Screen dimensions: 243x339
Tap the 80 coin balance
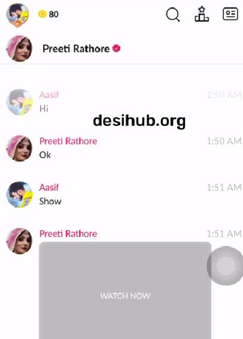click(54, 14)
